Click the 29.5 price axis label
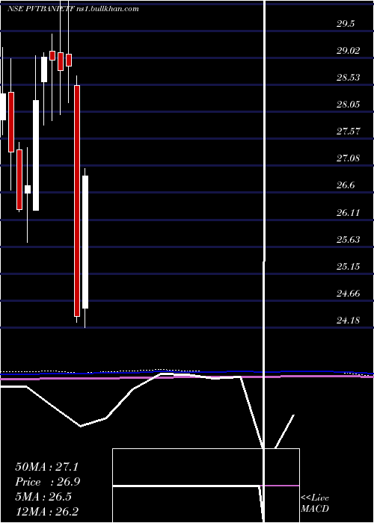Image resolution: width=374 pixels, height=523 pixels. pyautogui.click(x=346, y=24)
